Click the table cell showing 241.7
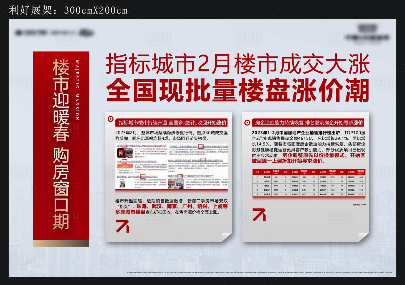The width and height of the screenshot is (405, 285). click(304, 194)
